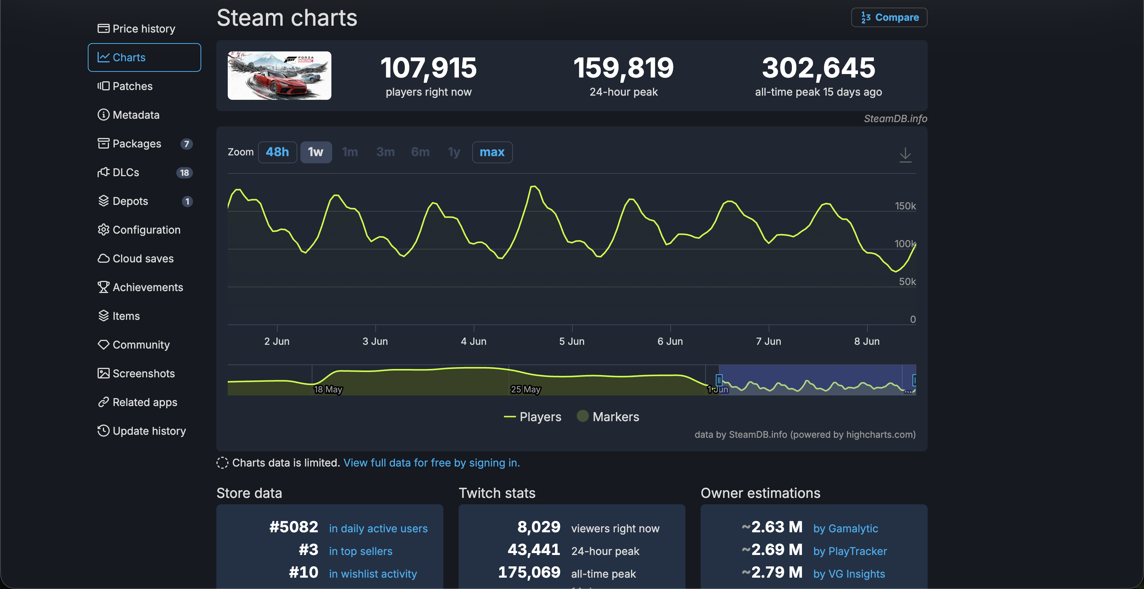Open the sign-in link for full data
The width and height of the screenshot is (1144, 589).
coord(431,462)
